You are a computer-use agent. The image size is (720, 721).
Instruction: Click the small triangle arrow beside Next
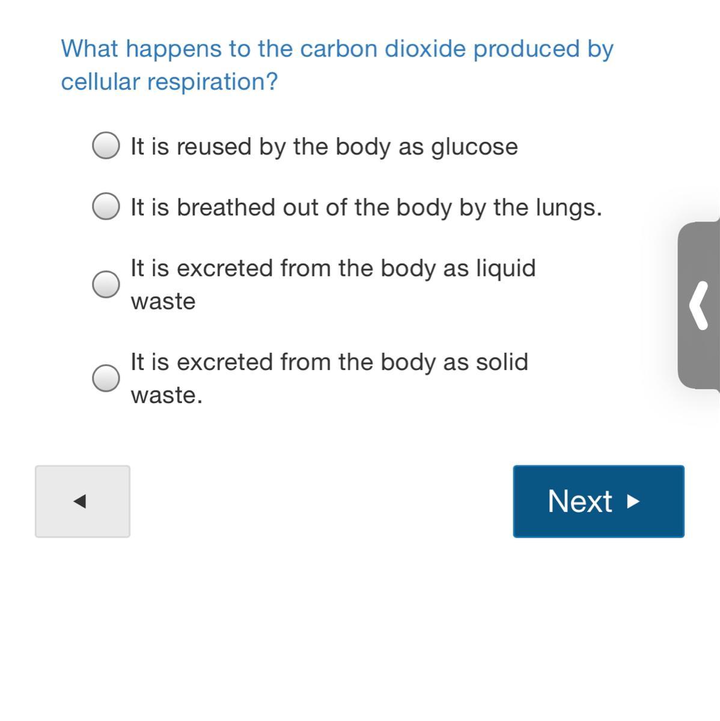pyautogui.click(x=633, y=501)
